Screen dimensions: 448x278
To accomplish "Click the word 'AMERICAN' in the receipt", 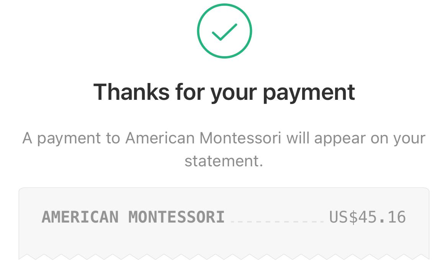I will tap(80, 217).
